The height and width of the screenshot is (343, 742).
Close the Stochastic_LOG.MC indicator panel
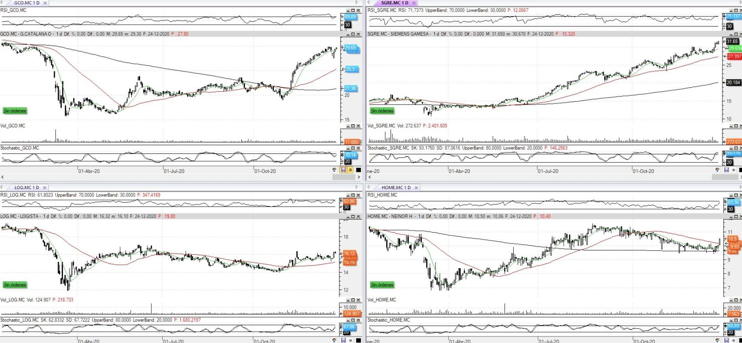[x=359, y=320]
